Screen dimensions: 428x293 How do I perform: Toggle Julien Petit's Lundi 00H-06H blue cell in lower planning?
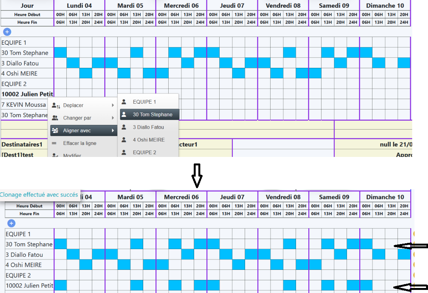tap(60, 285)
